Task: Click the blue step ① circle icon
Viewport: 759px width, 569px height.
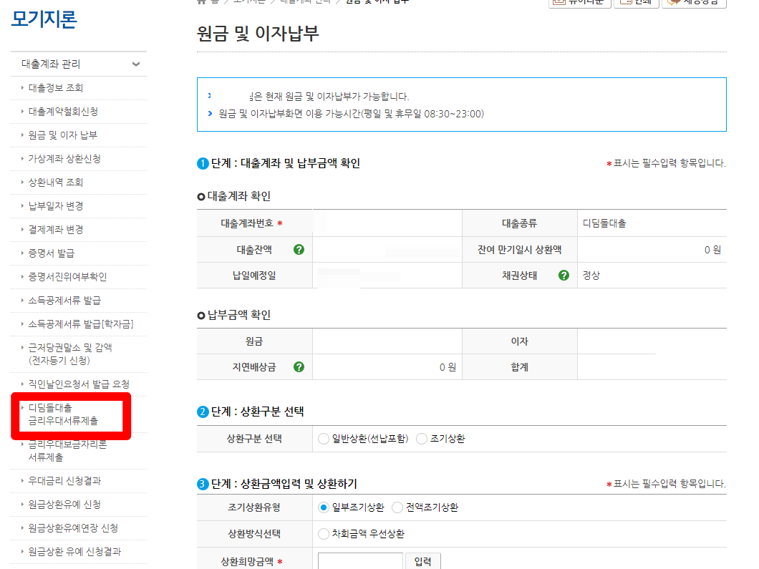Action: tap(203, 162)
